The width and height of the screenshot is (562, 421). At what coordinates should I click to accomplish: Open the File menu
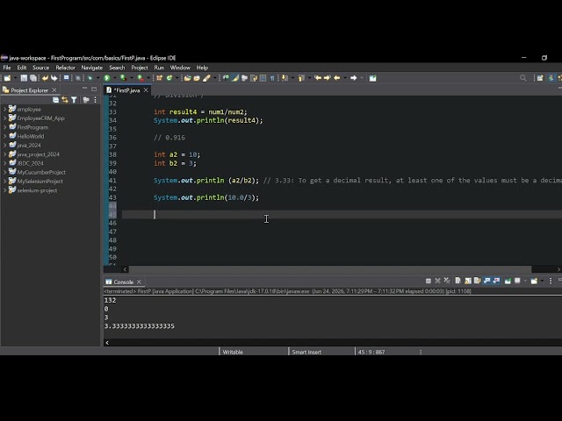[x=7, y=68]
